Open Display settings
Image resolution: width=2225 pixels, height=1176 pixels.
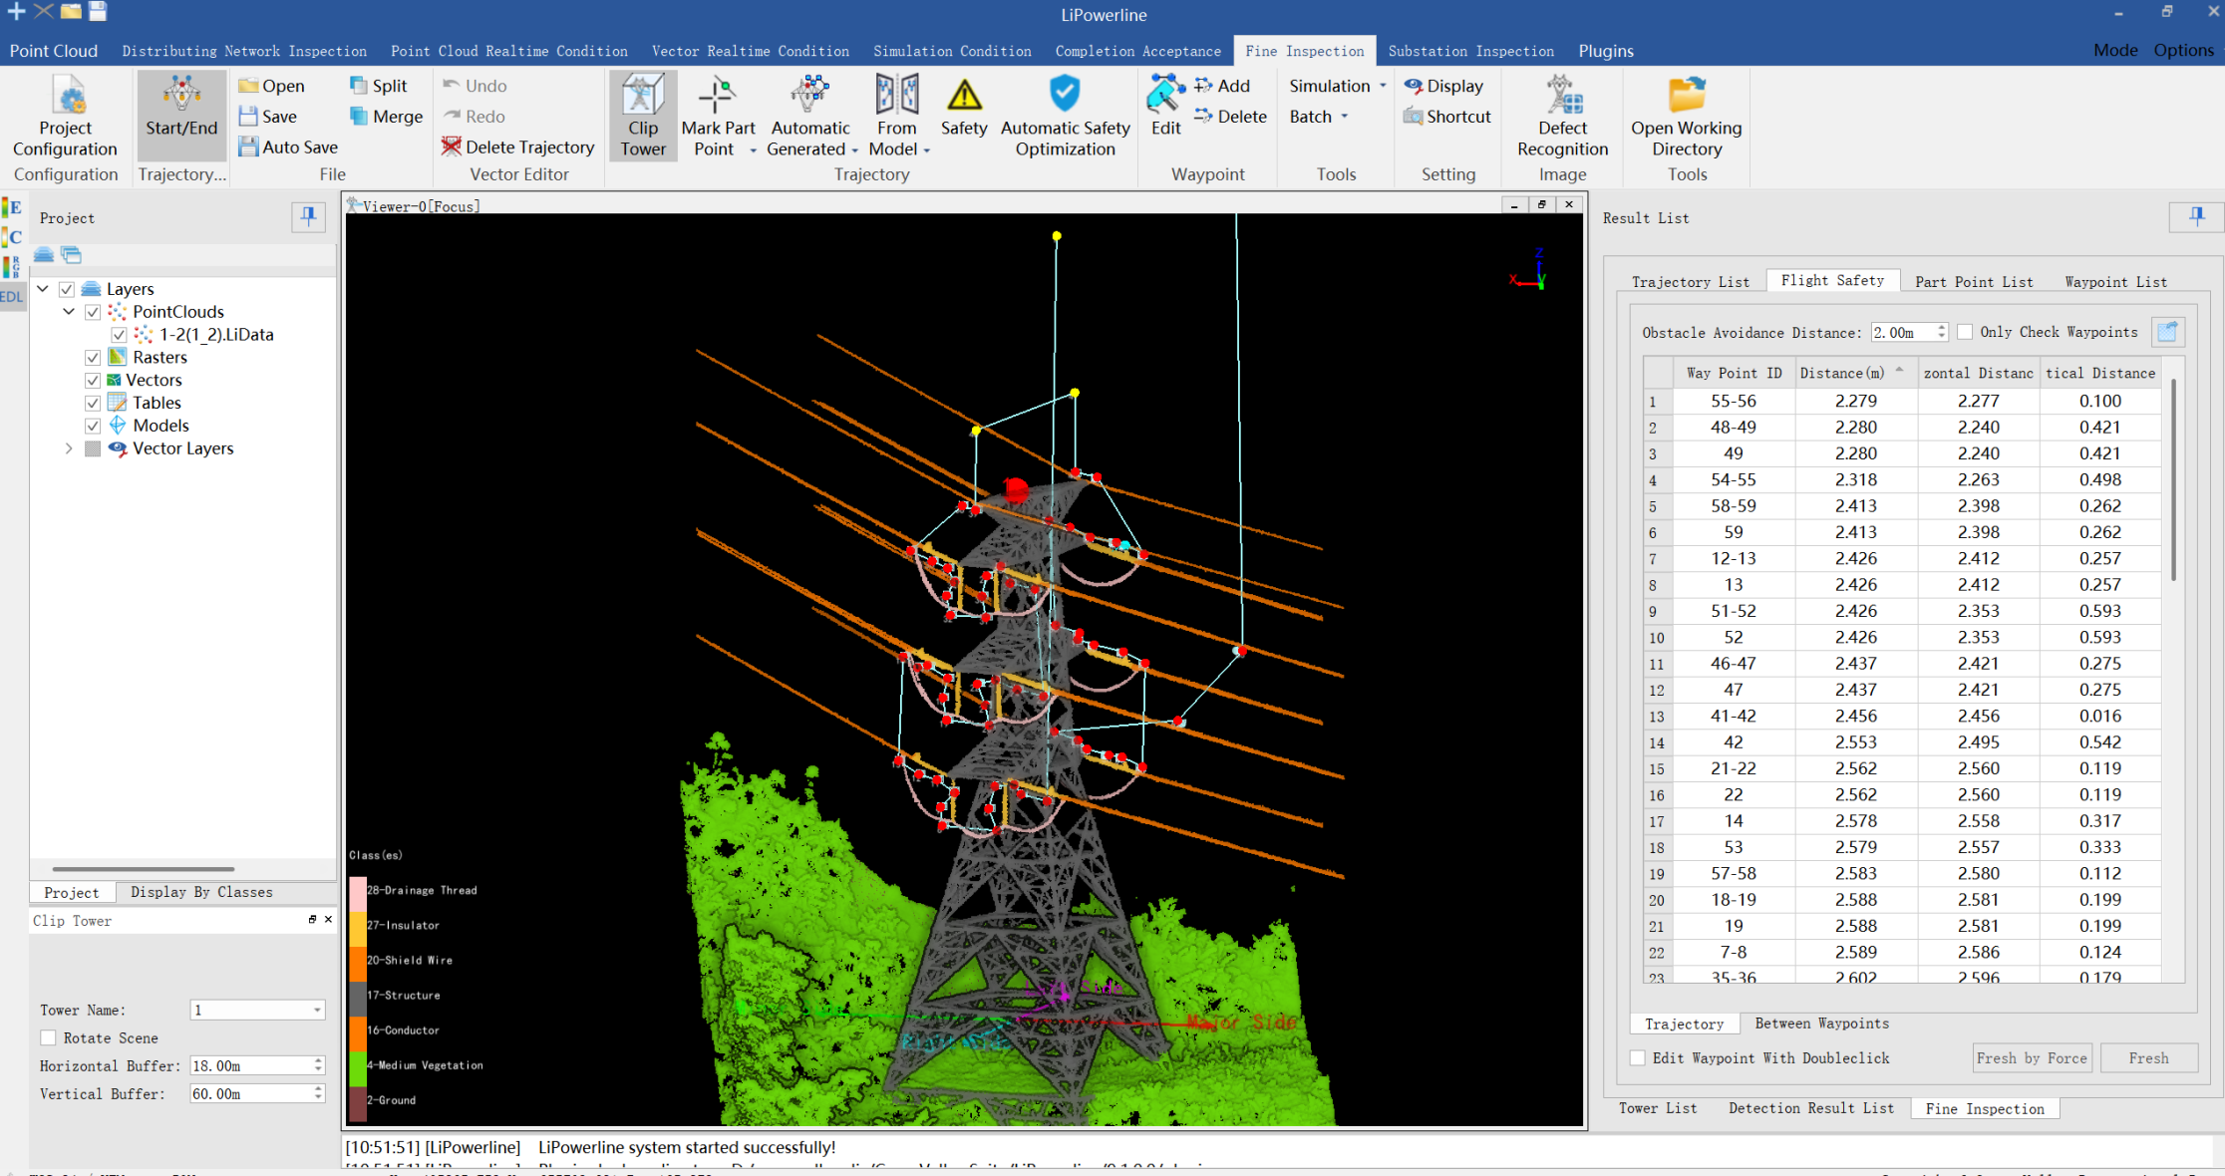tap(1443, 86)
